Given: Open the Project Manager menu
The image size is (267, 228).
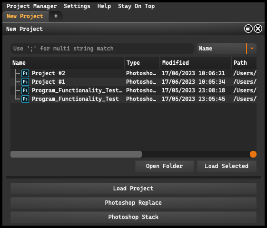Looking at the screenshot, I should point(32,6).
